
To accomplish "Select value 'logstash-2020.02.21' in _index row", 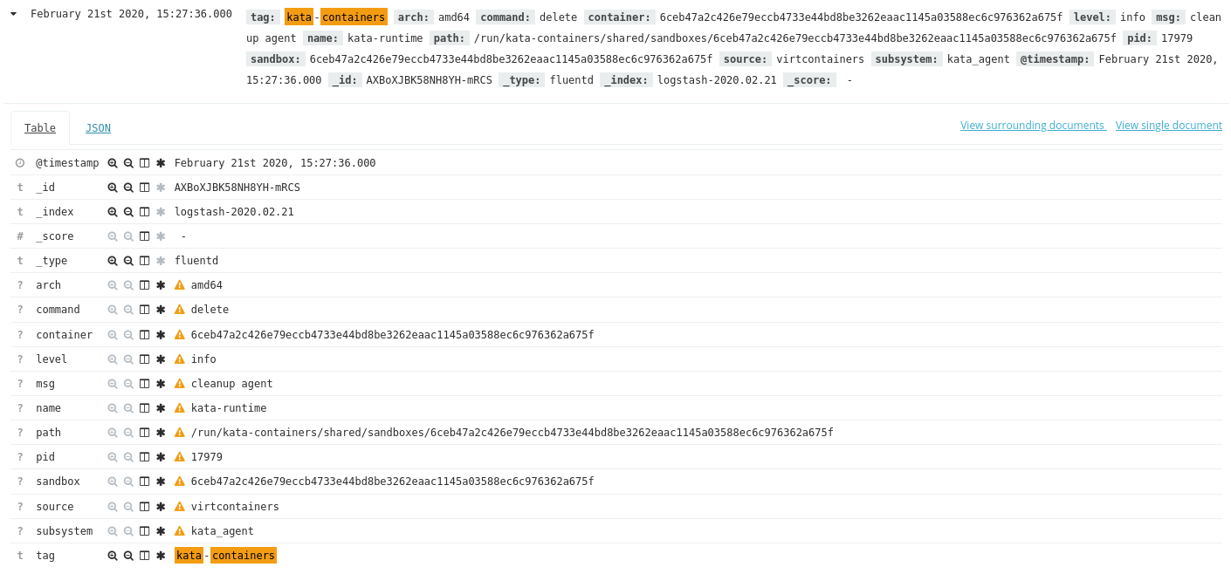I will click(x=234, y=212).
